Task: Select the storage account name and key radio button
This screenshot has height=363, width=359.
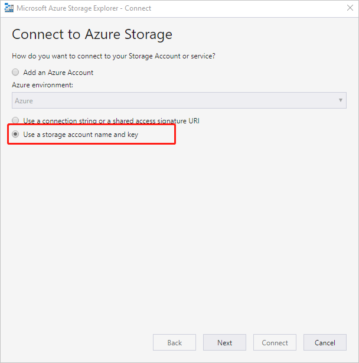Action: pyautogui.click(x=15, y=135)
